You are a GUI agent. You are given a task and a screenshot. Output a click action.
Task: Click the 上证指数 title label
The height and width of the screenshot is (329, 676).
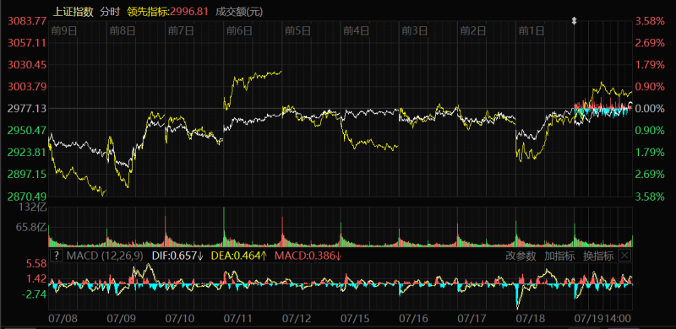73,12
